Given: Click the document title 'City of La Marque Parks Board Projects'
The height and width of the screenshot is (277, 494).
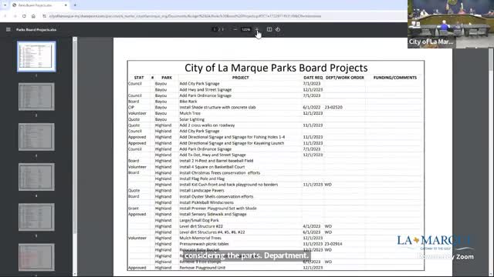Looking at the screenshot, I should [x=276, y=68].
